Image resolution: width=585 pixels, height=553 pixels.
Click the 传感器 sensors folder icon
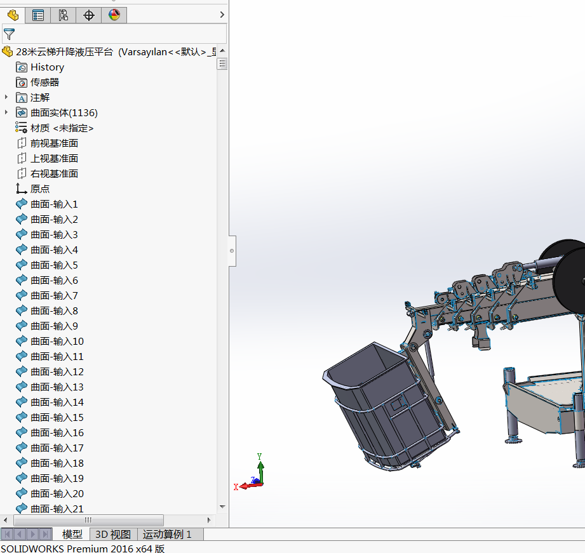coord(22,83)
